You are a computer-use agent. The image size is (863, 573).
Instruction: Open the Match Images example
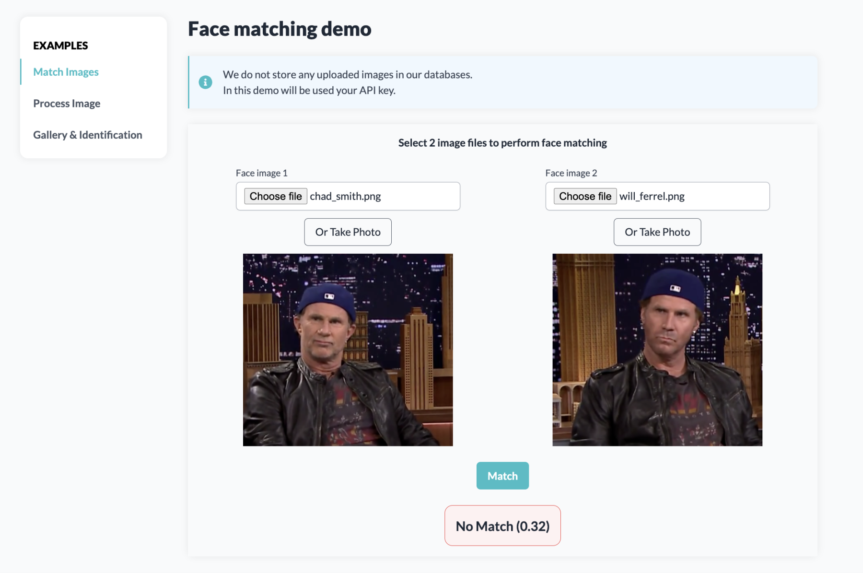66,72
